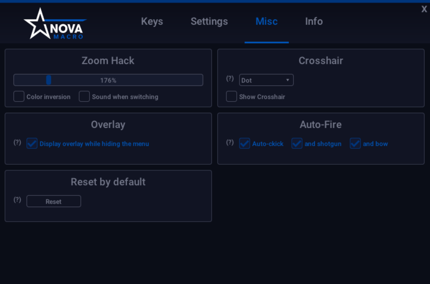Disable Display overlay while hiding the menu
This screenshot has height=284, width=430.
click(32, 143)
